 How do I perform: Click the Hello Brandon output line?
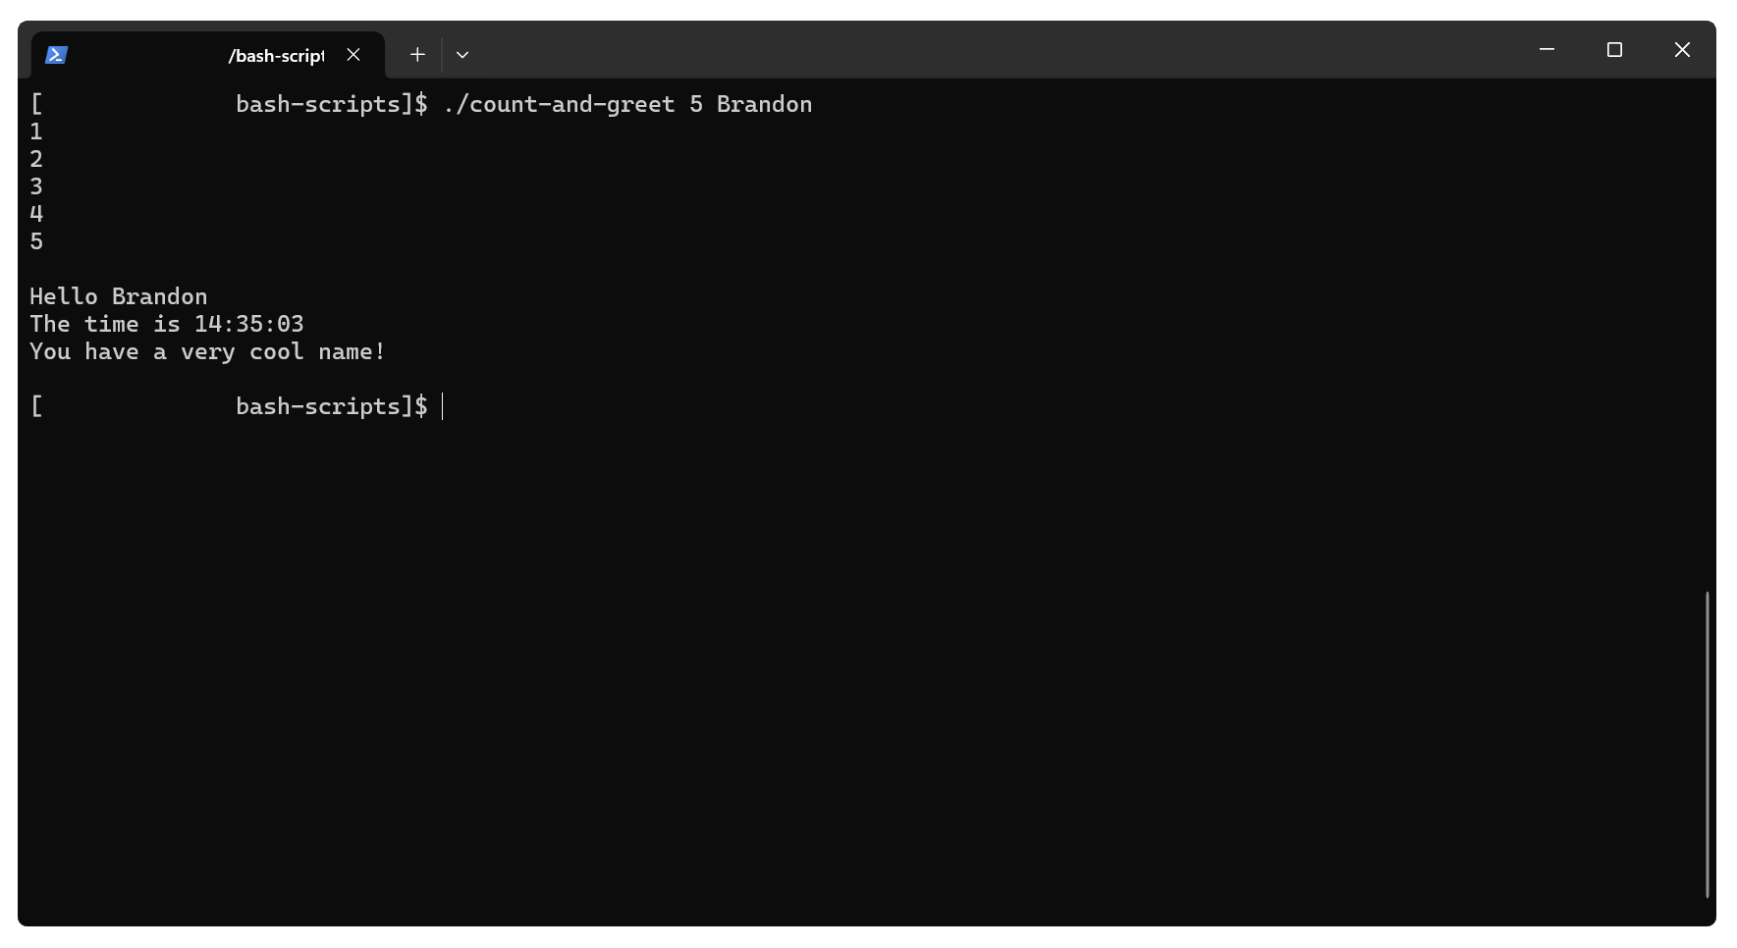pos(119,297)
